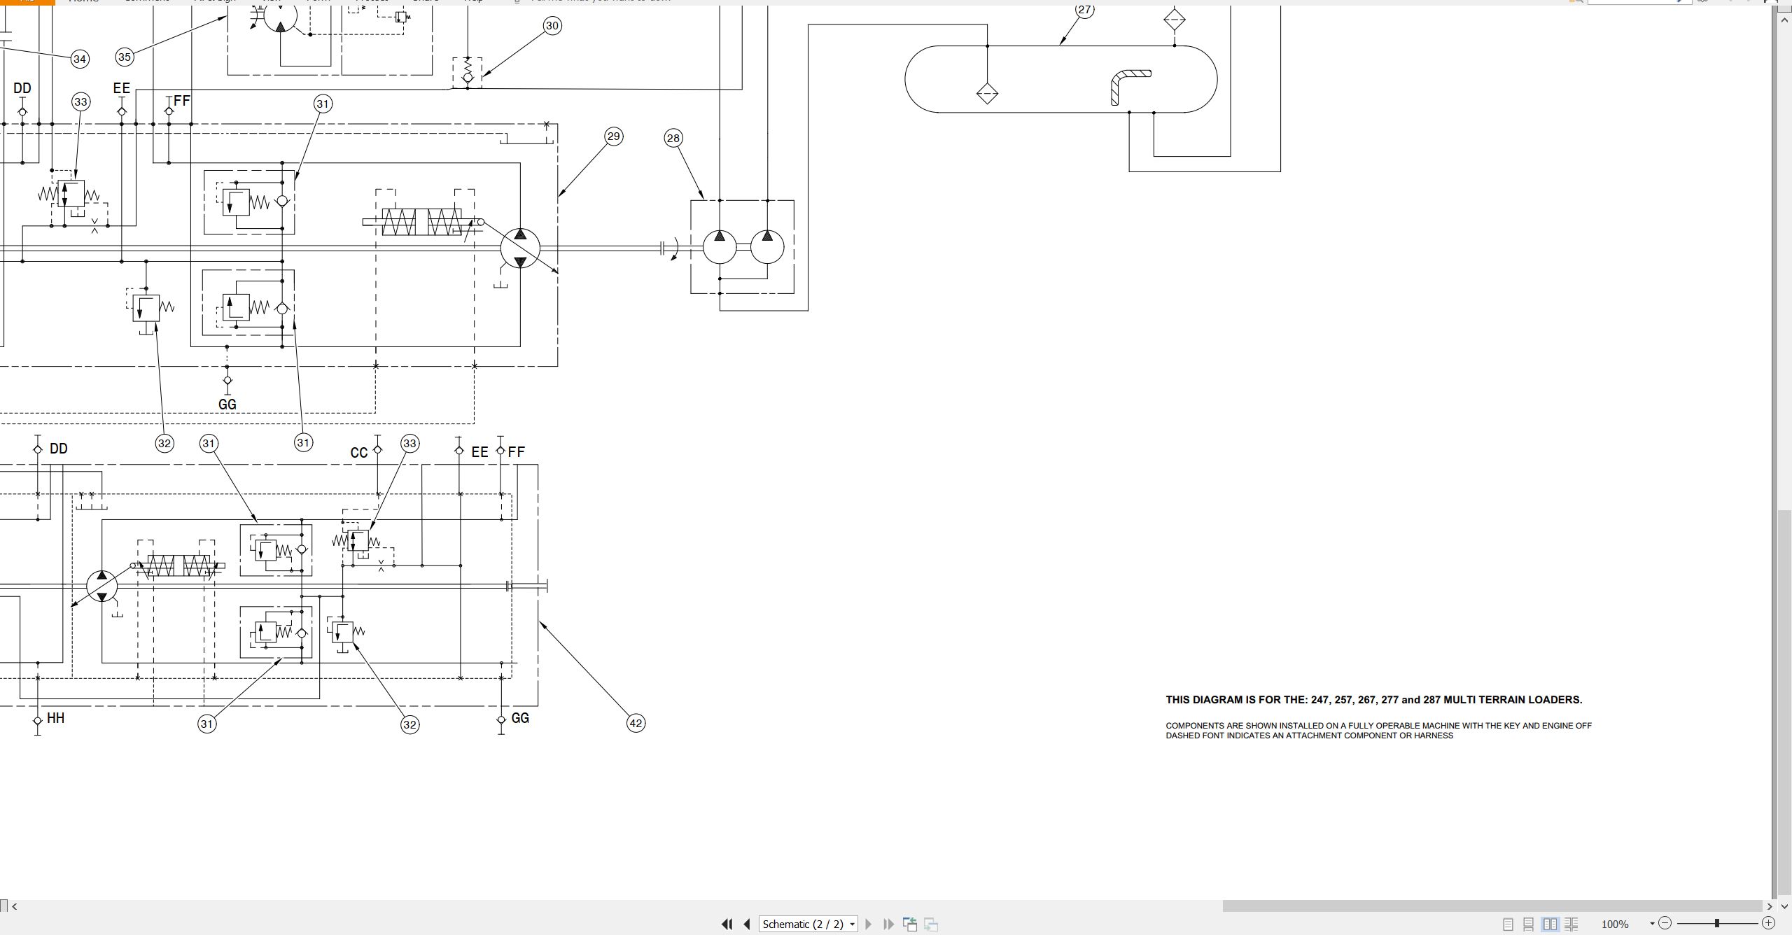
Task: Click the horizontal scrollbar right arrow
Action: pos(1770,906)
